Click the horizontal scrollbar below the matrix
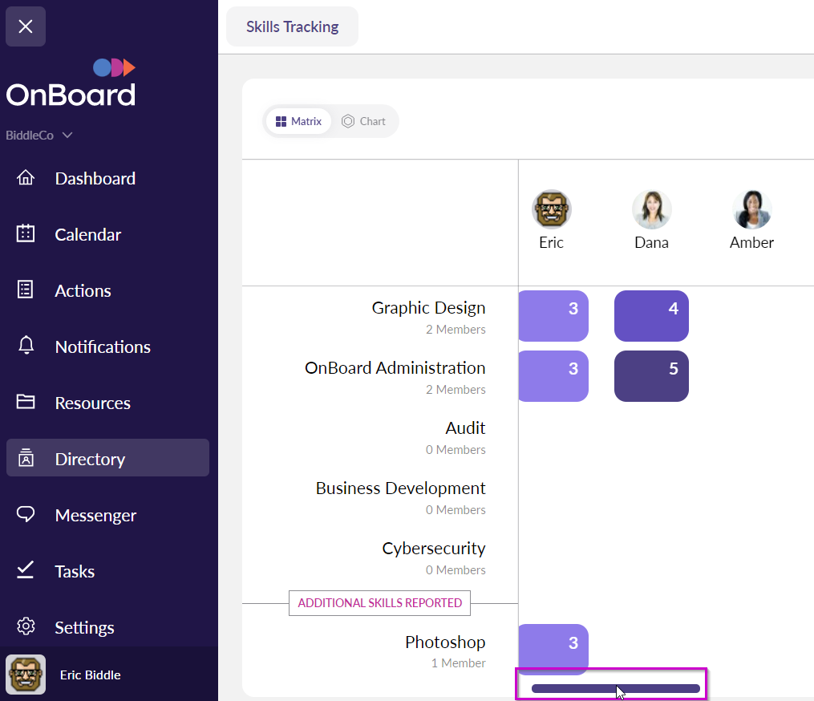The image size is (814, 701). click(x=615, y=688)
